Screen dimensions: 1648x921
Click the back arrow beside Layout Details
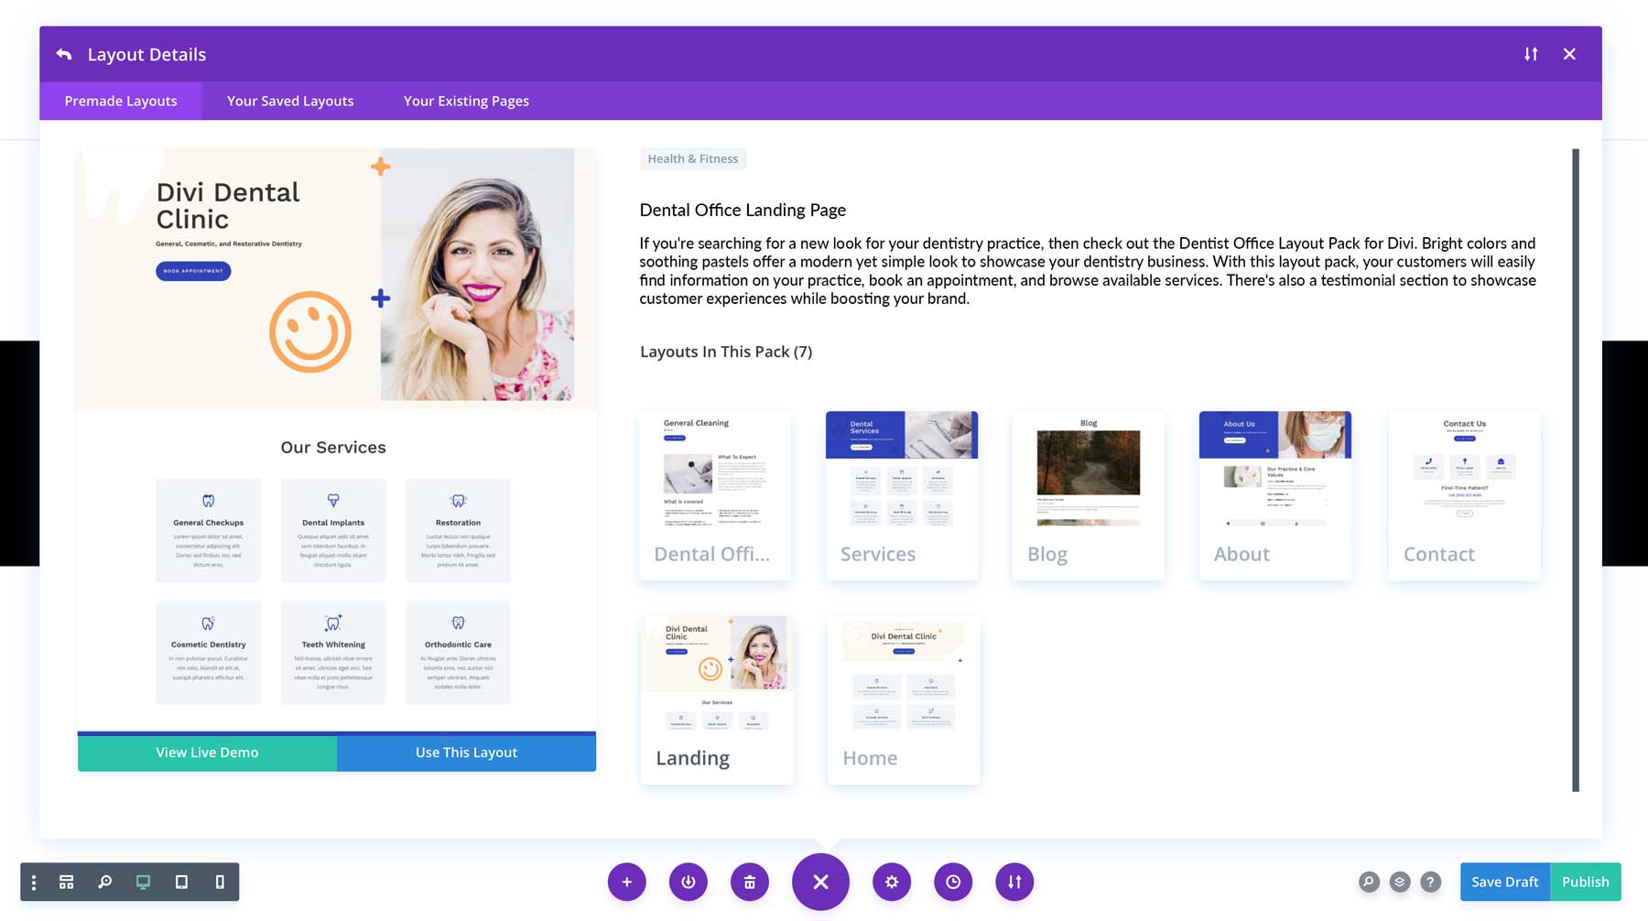tap(63, 54)
